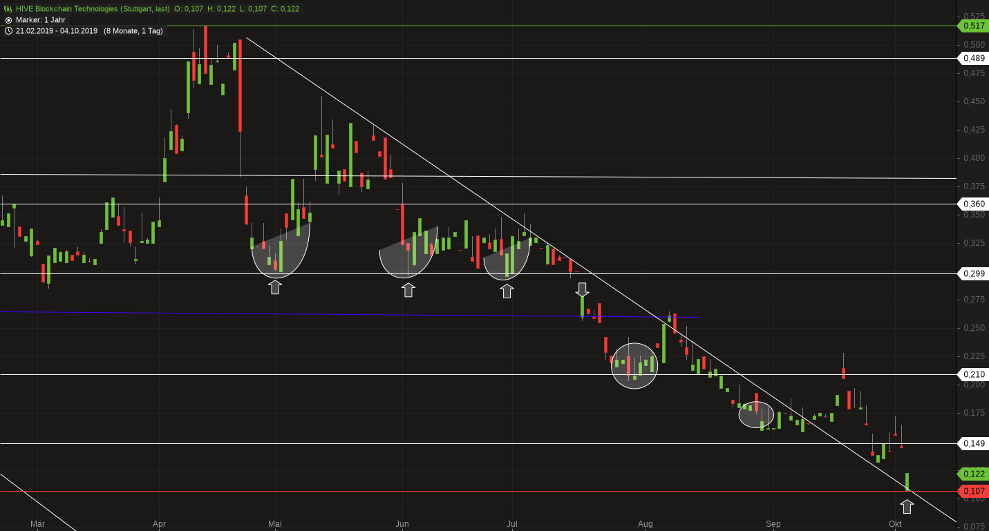Select the circle annotation around late July candles

pyautogui.click(x=634, y=366)
